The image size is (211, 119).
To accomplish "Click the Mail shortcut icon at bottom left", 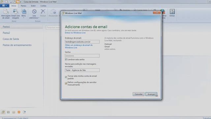I will pos(3,112).
